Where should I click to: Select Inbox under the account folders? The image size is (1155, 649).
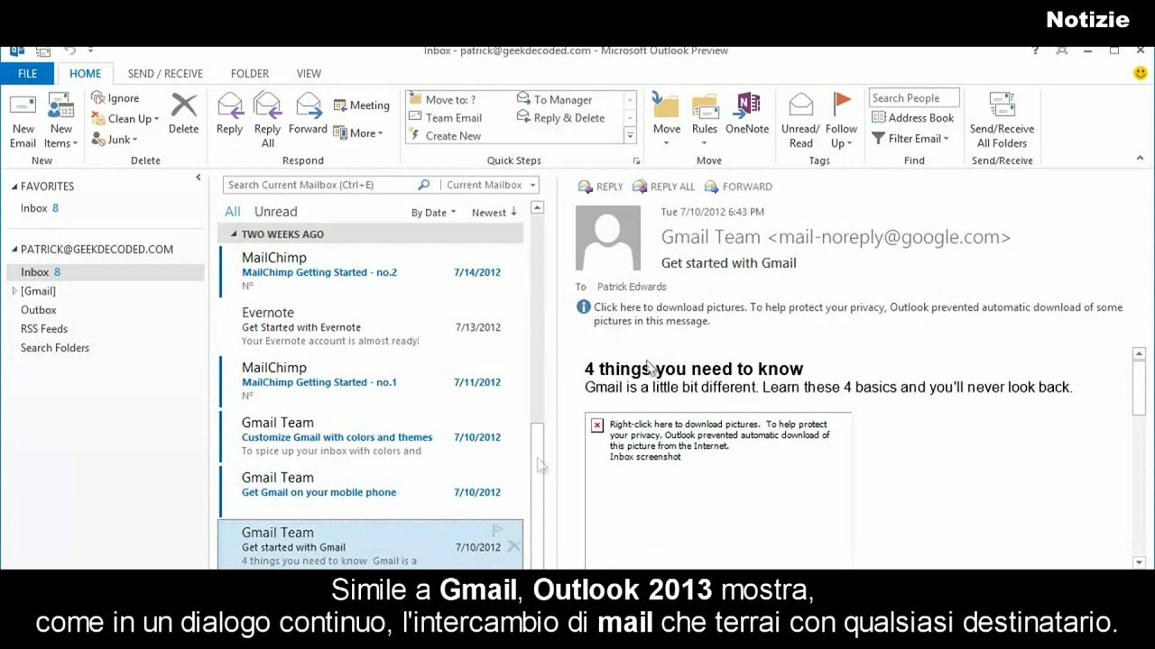click(106, 272)
